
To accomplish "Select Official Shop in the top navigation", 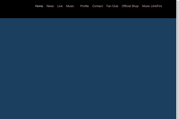I will [130, 6].
